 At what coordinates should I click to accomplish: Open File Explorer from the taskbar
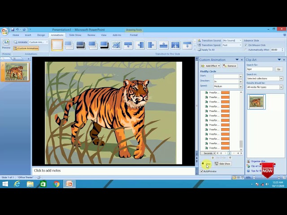pyautogui.click(x=30, y=184)
